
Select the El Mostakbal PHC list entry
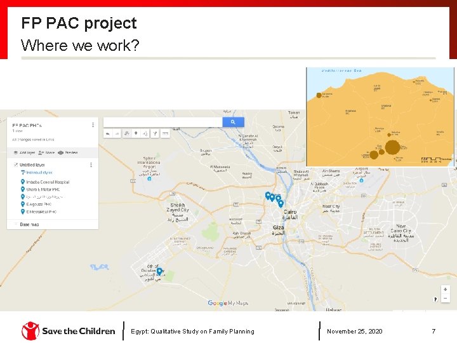click(x=41, y=212)
